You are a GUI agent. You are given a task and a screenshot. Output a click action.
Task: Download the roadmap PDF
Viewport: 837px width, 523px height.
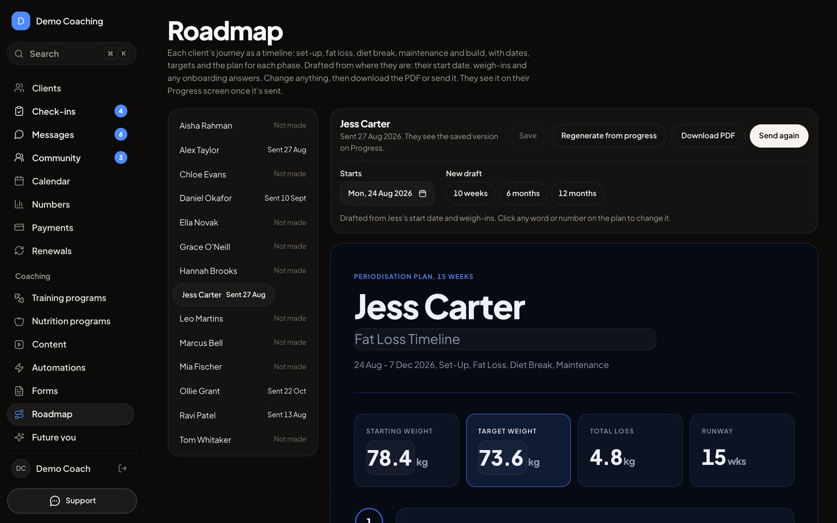(708, 136)
